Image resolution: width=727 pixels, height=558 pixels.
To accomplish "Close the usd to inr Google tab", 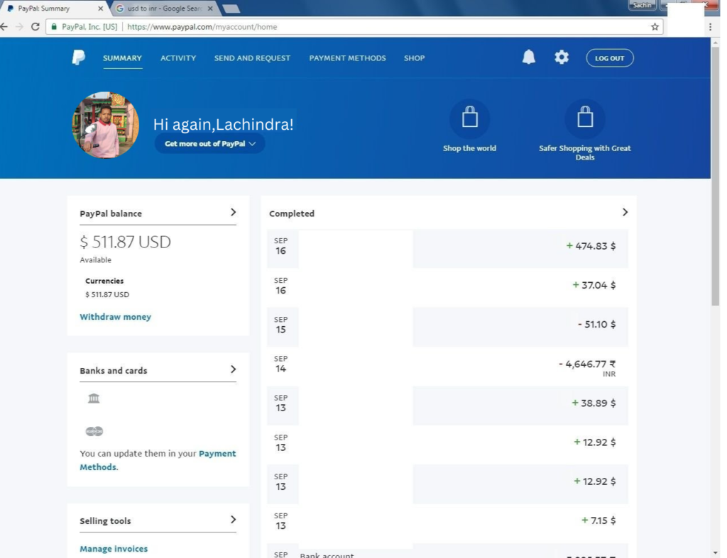I will coord(210,9).
